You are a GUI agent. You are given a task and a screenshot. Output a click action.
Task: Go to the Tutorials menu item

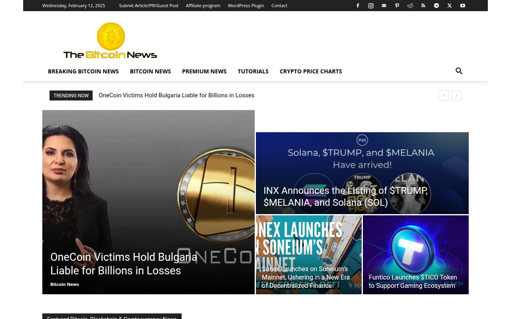[253, 71]
